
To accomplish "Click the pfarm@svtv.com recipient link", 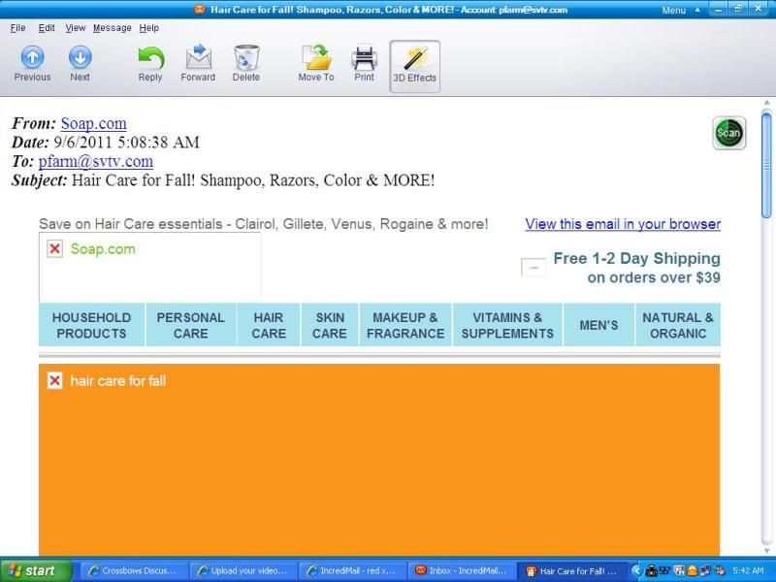I will pyautogui.click(x=95, y=161).
